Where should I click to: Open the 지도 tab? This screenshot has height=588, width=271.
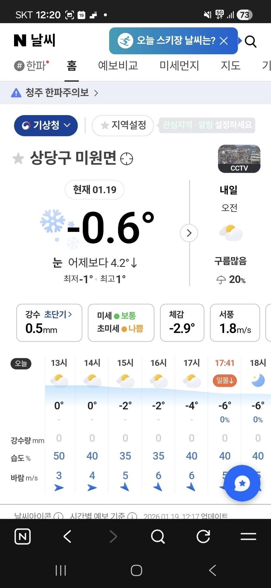point(231,66)
